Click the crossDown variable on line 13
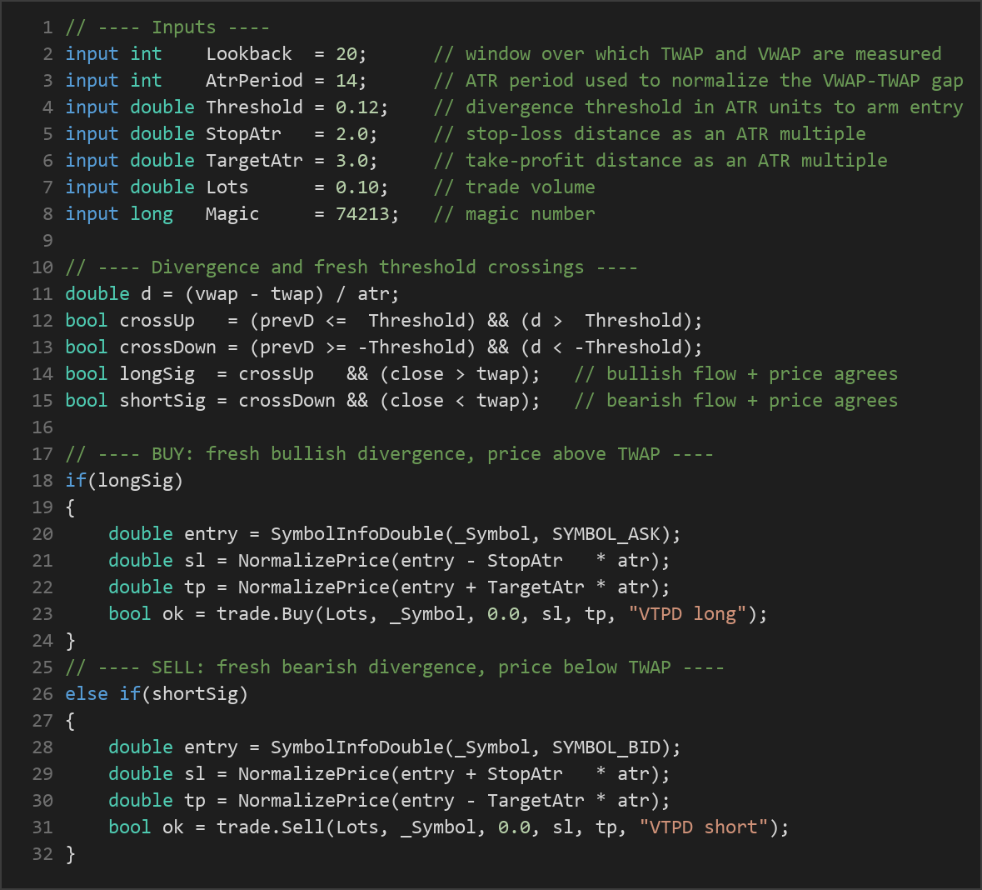This screenshot has width=982, height=890. 167,347
